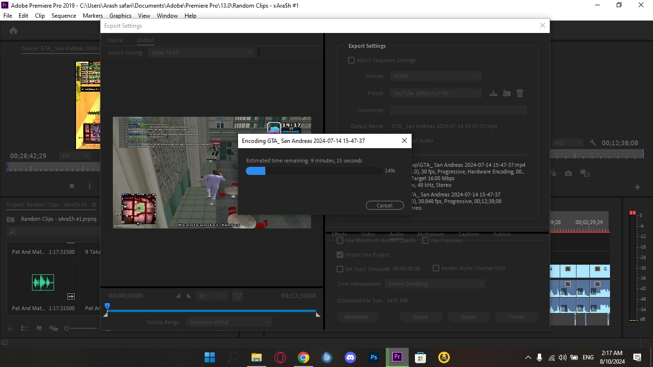653x367 pixels.
Task: Click the output name GTA_ San Andreas link
Action: (x=444, y=126)
